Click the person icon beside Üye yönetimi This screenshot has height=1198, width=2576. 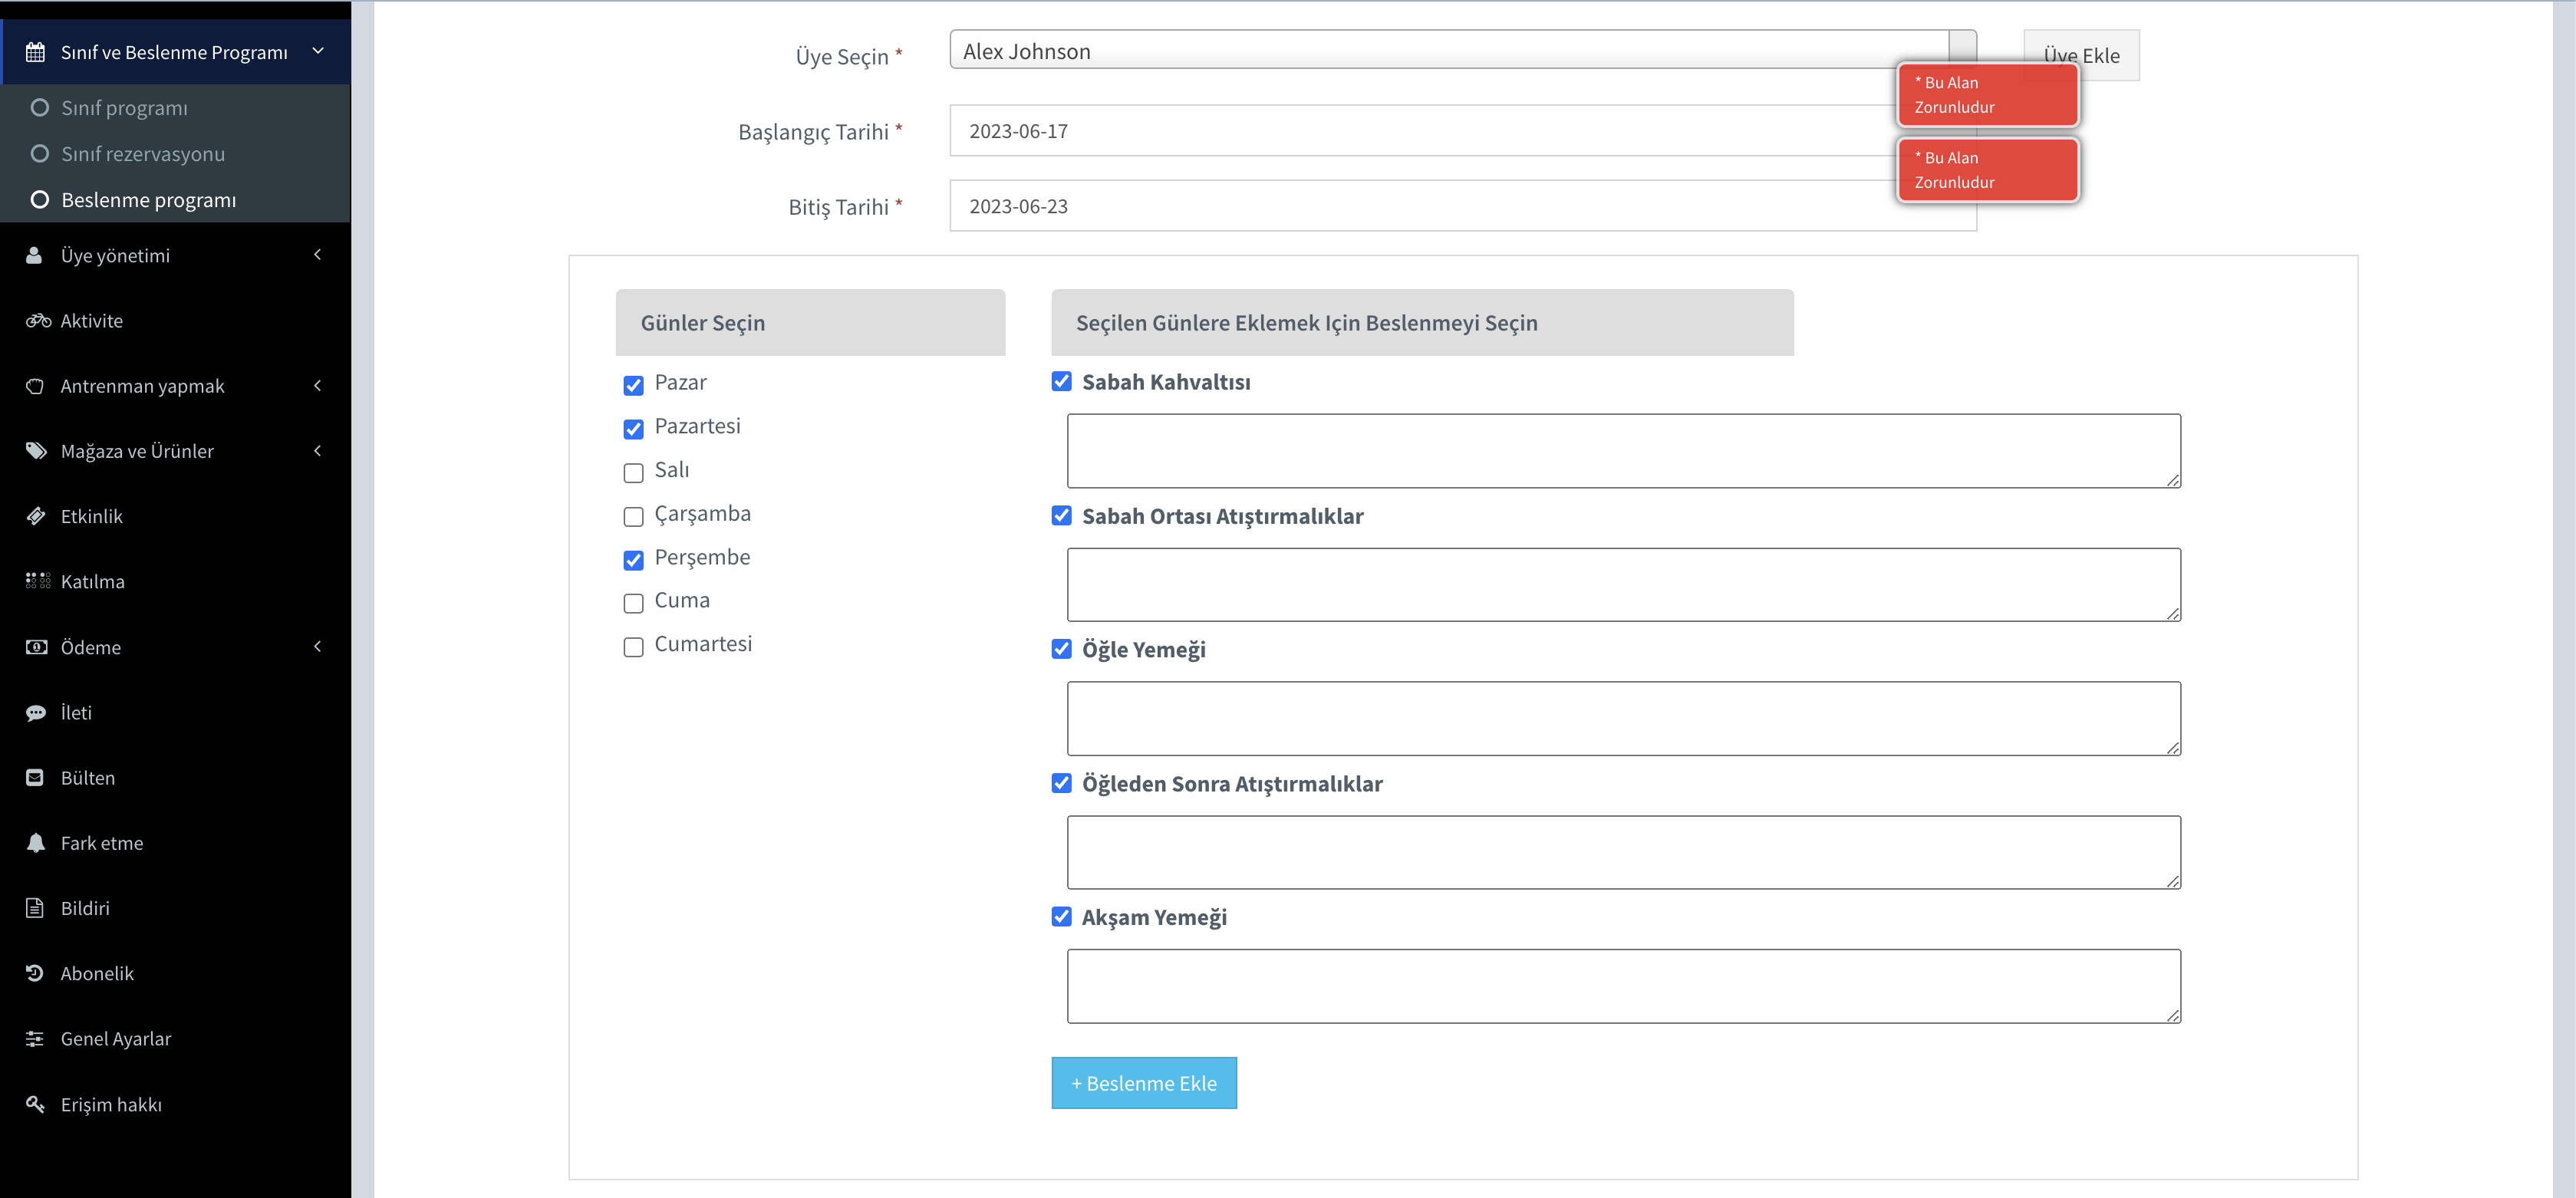pos(34,255)
